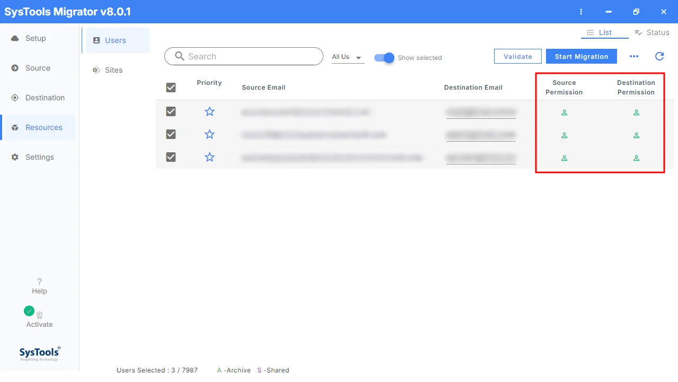678x382 pixels.
Task: Click the Source Email column header
Action: 263,88
